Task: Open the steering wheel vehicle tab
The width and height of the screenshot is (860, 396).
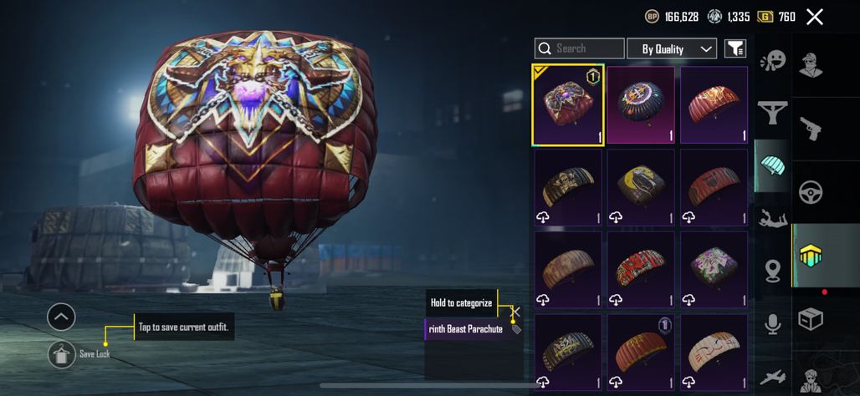Action: (811, 192)
